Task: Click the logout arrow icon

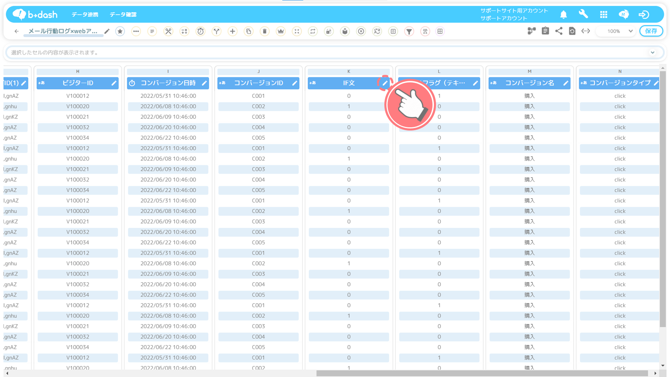Action: [644, 15]
